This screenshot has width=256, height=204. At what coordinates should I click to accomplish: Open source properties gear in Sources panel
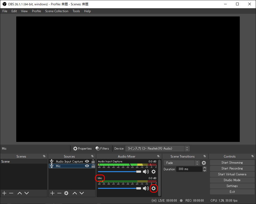pos(66,193)
